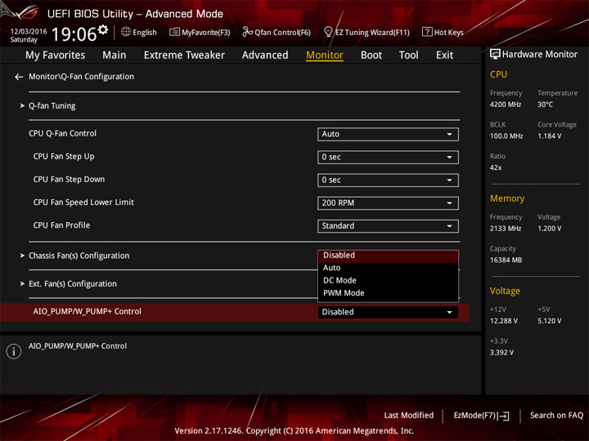Click the Monitor\Q-Fan Configuration breadcrumb text
This screenshot has height=441, width=589.
pyautogui.click(x=81, y=77)
